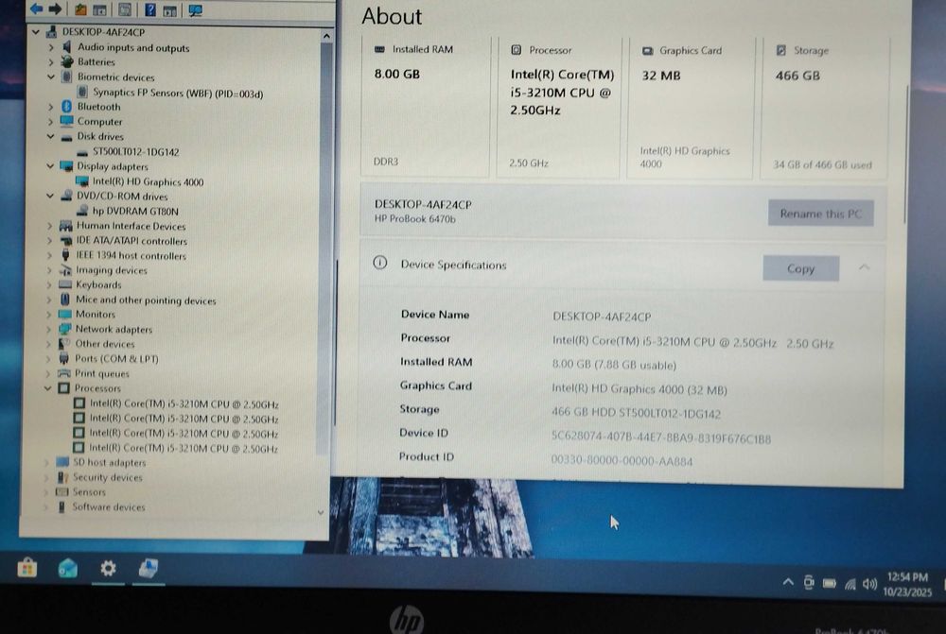Screen dimensions: 946x634
Task: Click the Keyboards category icon
Action: pyautogui.click(x=65, y=284)
